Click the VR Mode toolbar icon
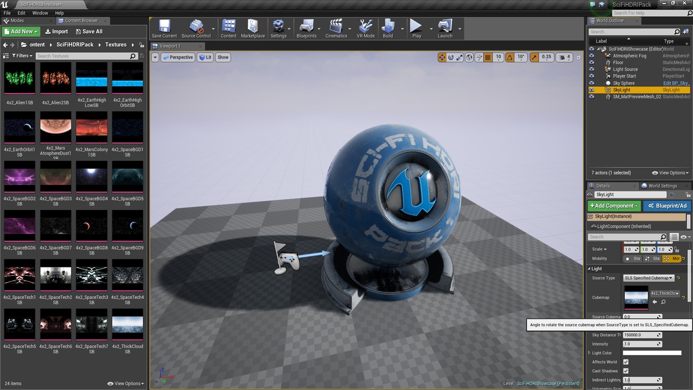The width and height of the screenshot is (693, 390). pyautogui.click(x=365, y=29)
